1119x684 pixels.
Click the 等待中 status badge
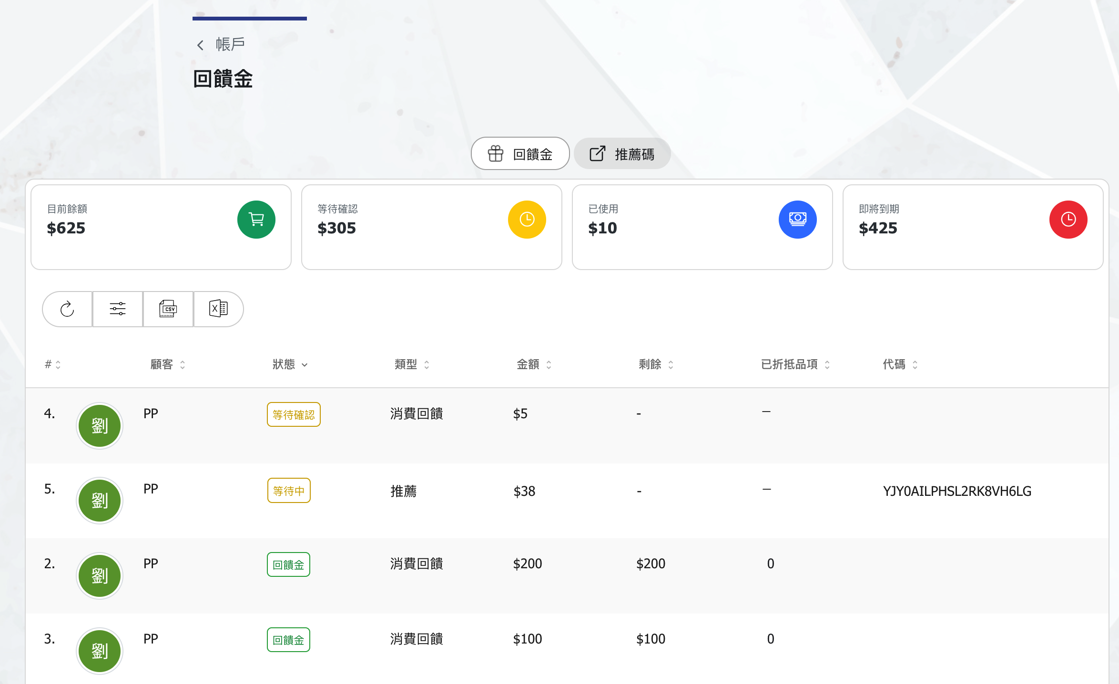tap(289, 491)
